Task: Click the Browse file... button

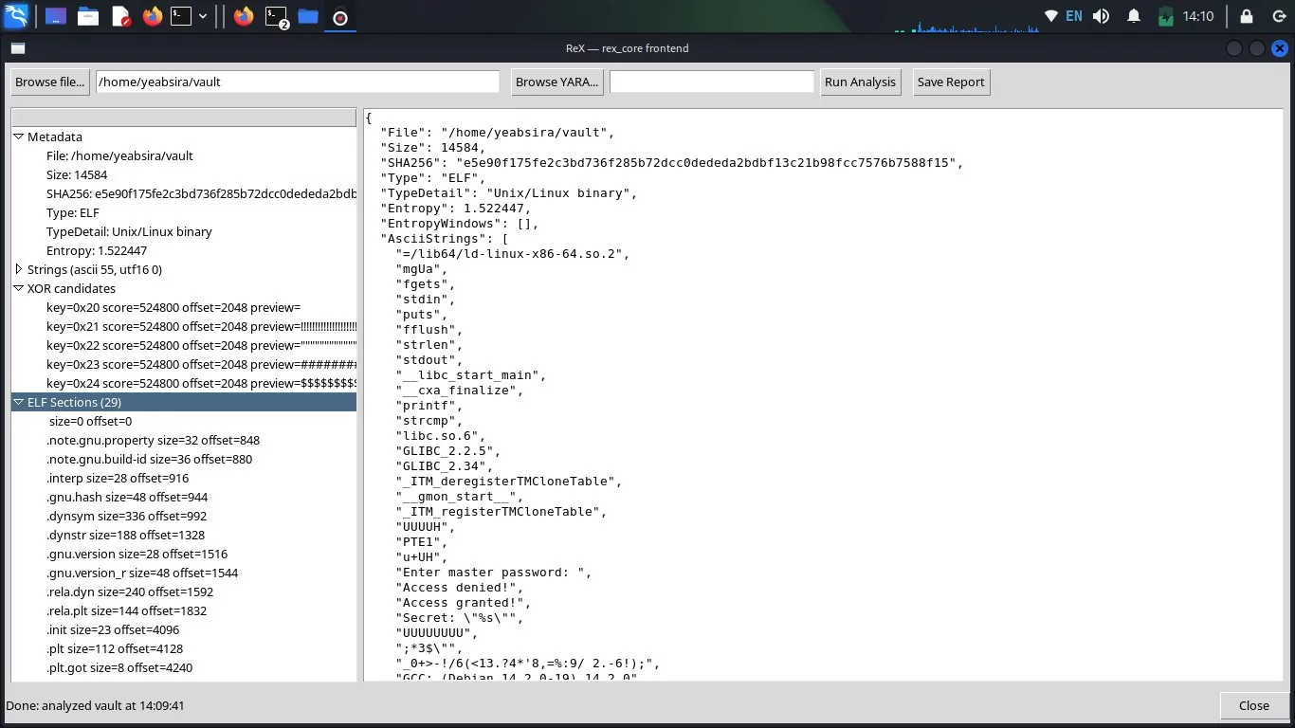Action: point(50,82)
